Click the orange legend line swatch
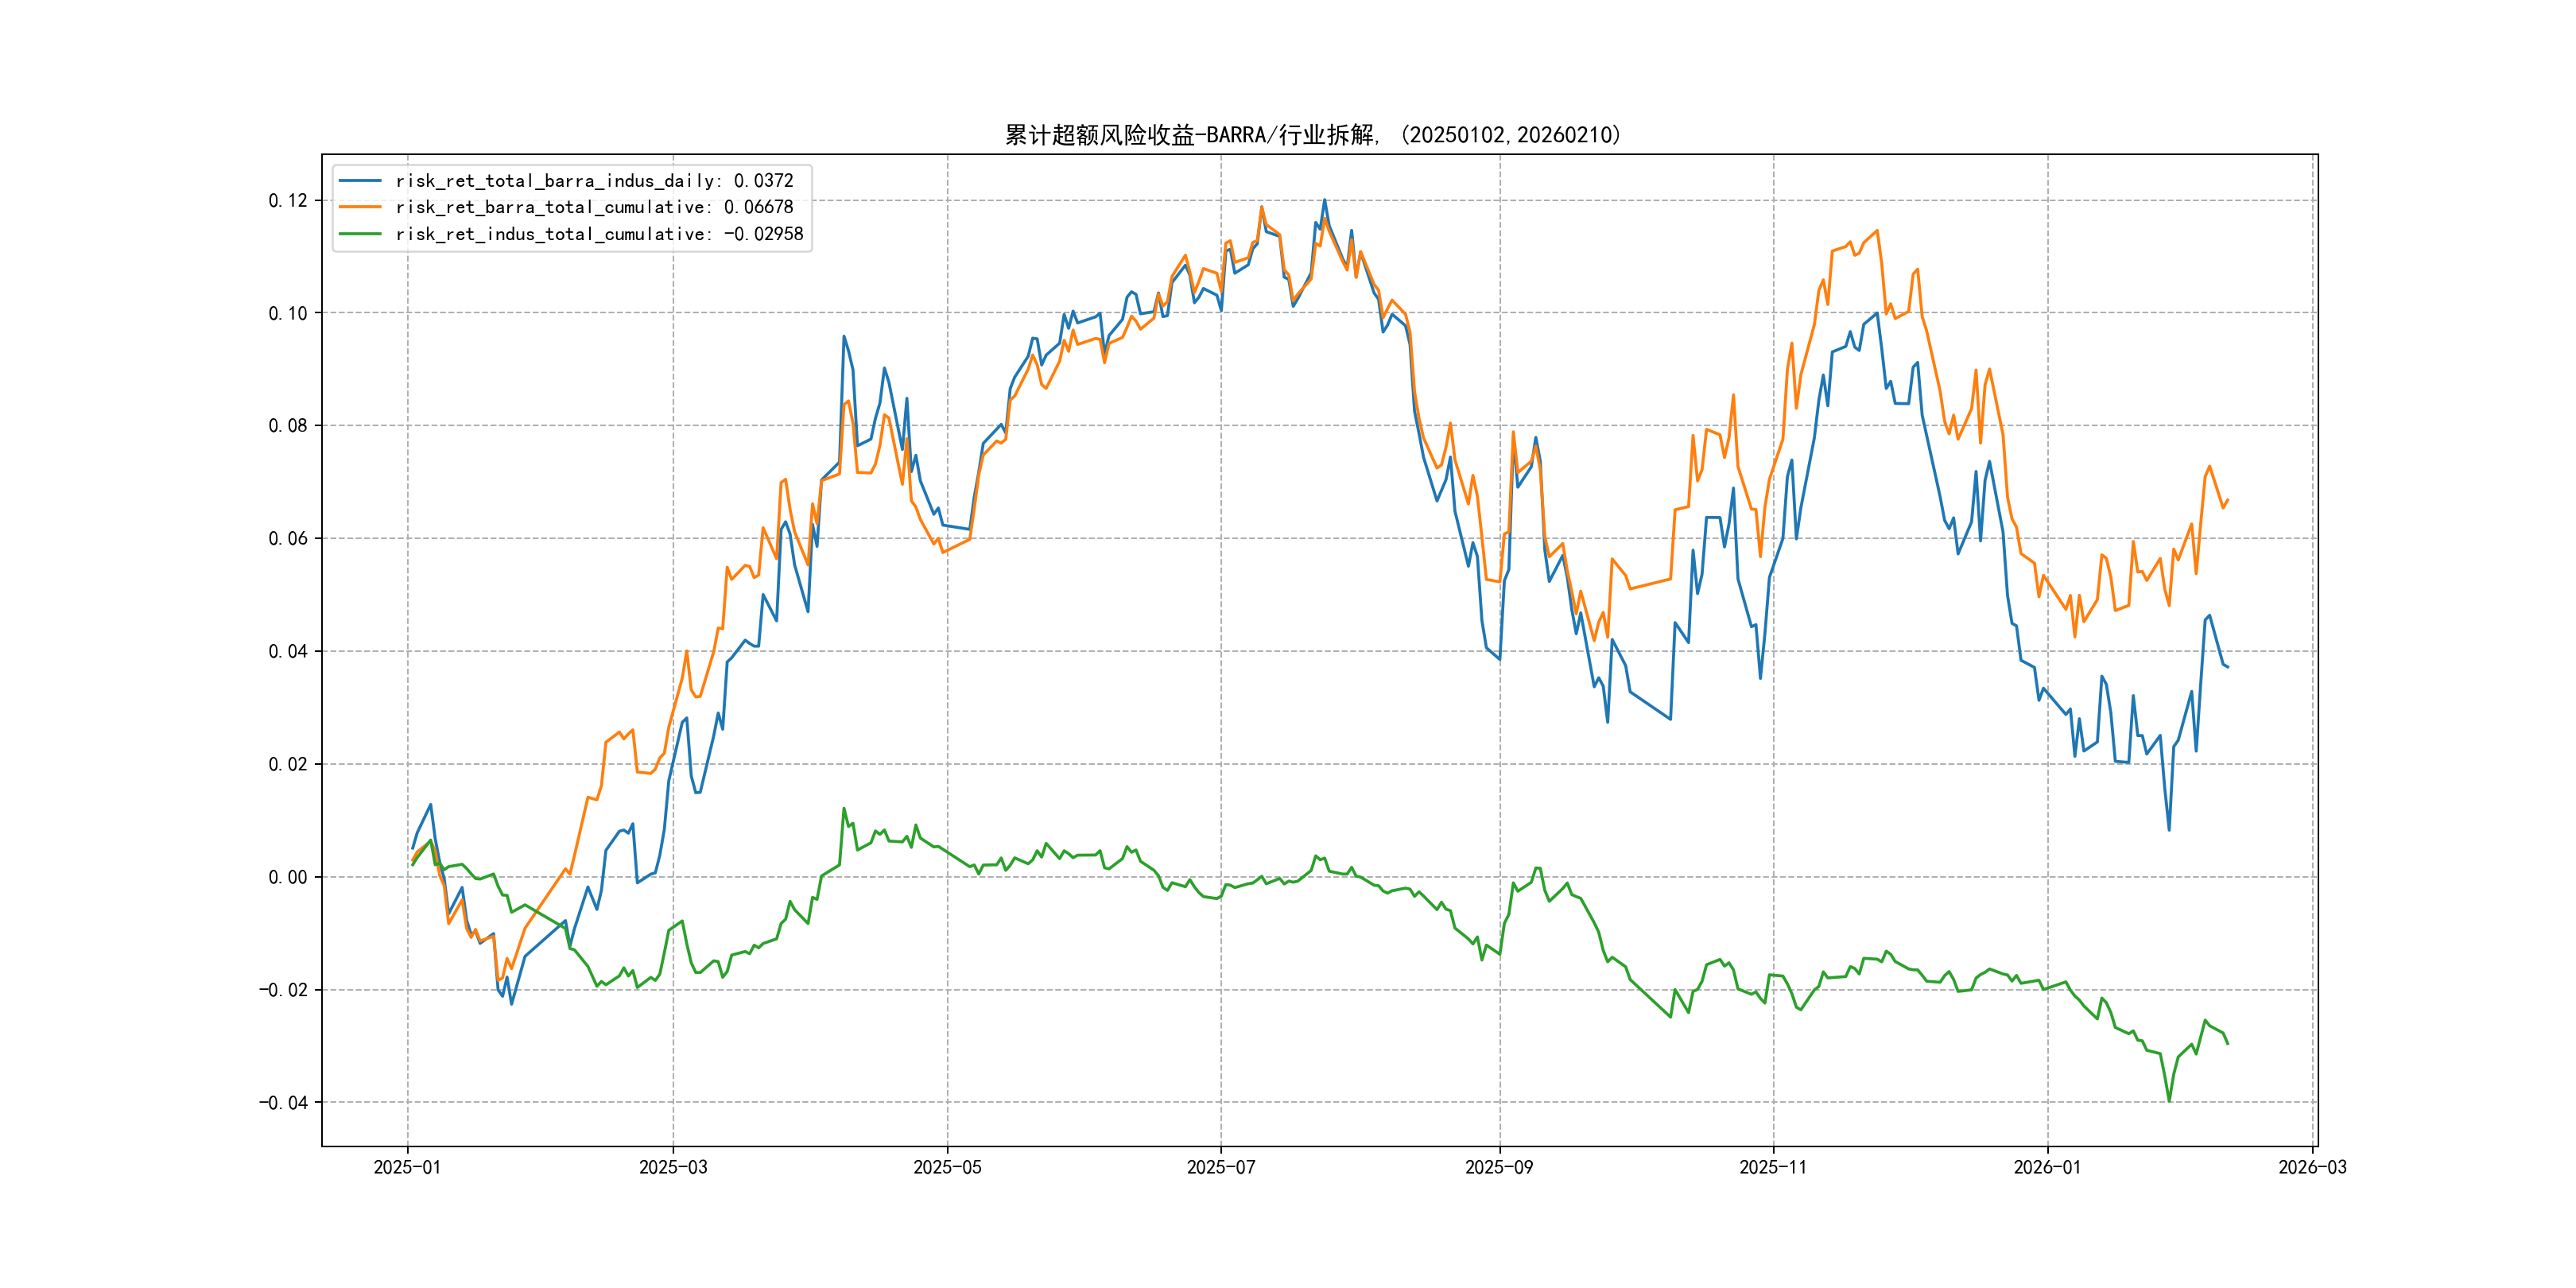This screenshot has width=2576, height=1288. [360, 207]
